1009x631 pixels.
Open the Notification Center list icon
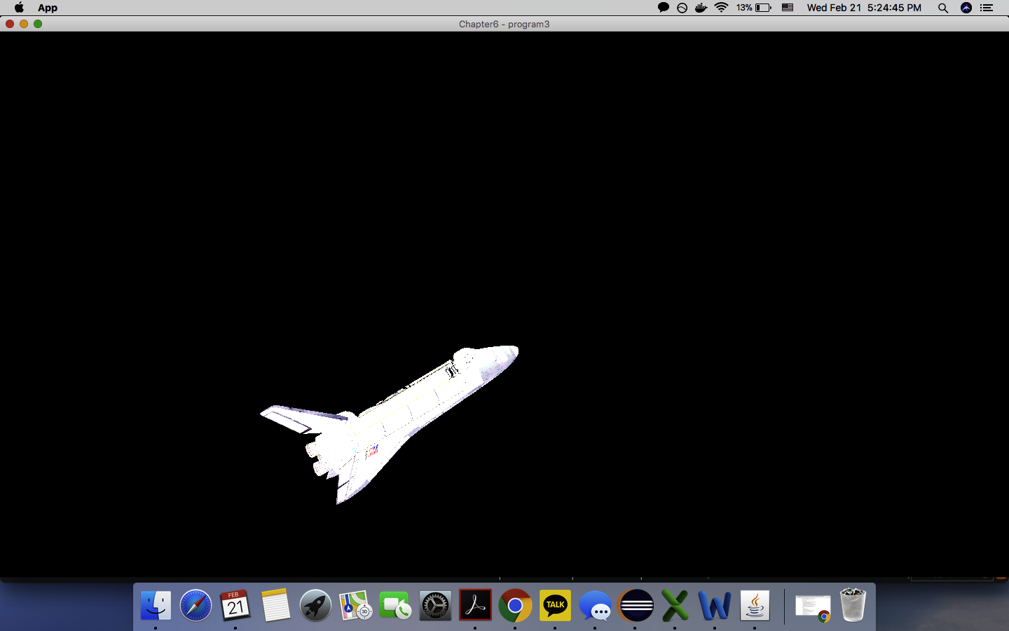987,8
